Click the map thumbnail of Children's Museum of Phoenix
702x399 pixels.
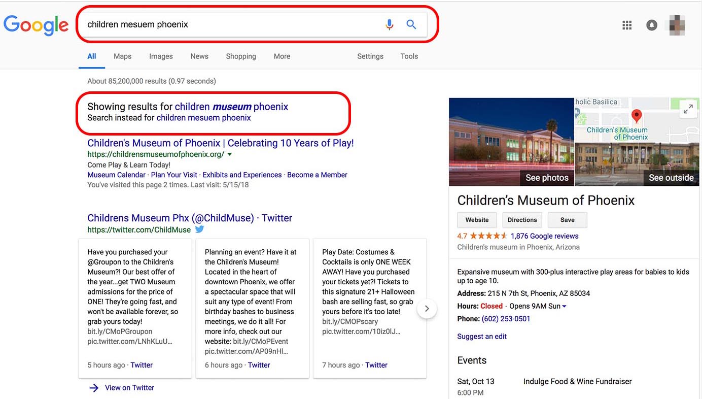coord(637,120)
